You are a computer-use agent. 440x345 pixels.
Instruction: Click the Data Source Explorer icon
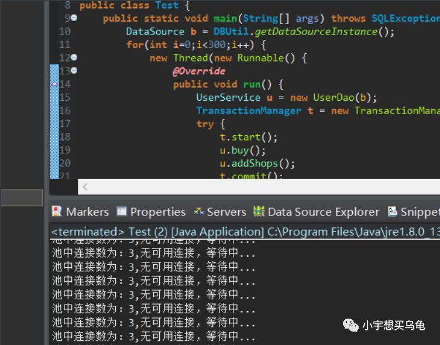259,211
